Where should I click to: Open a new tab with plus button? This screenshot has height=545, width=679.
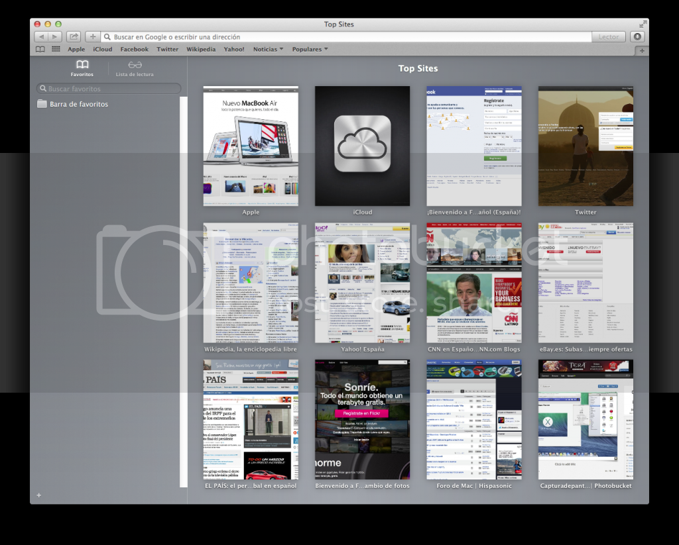(642, 50)
